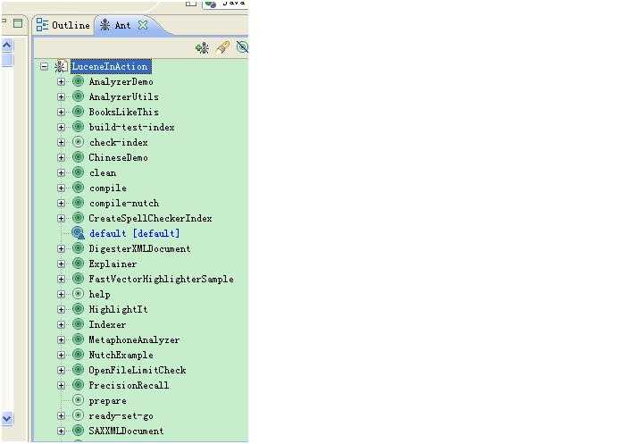
Task: Click the clean target icon
Action: (x=78, y=172)
